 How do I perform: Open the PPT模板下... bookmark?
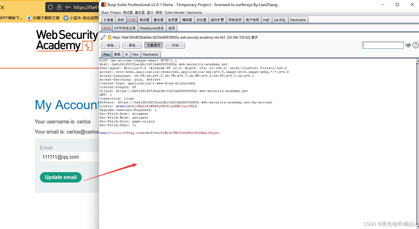11,18
